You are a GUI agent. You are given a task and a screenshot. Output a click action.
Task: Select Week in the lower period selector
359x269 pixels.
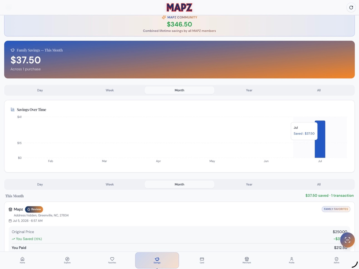(x=110, y=184)
